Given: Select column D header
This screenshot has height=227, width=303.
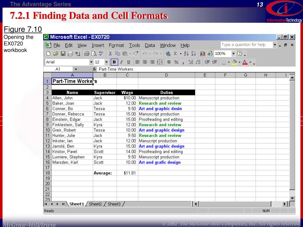Looking at the screenshot, I should [x=166, y=75].
